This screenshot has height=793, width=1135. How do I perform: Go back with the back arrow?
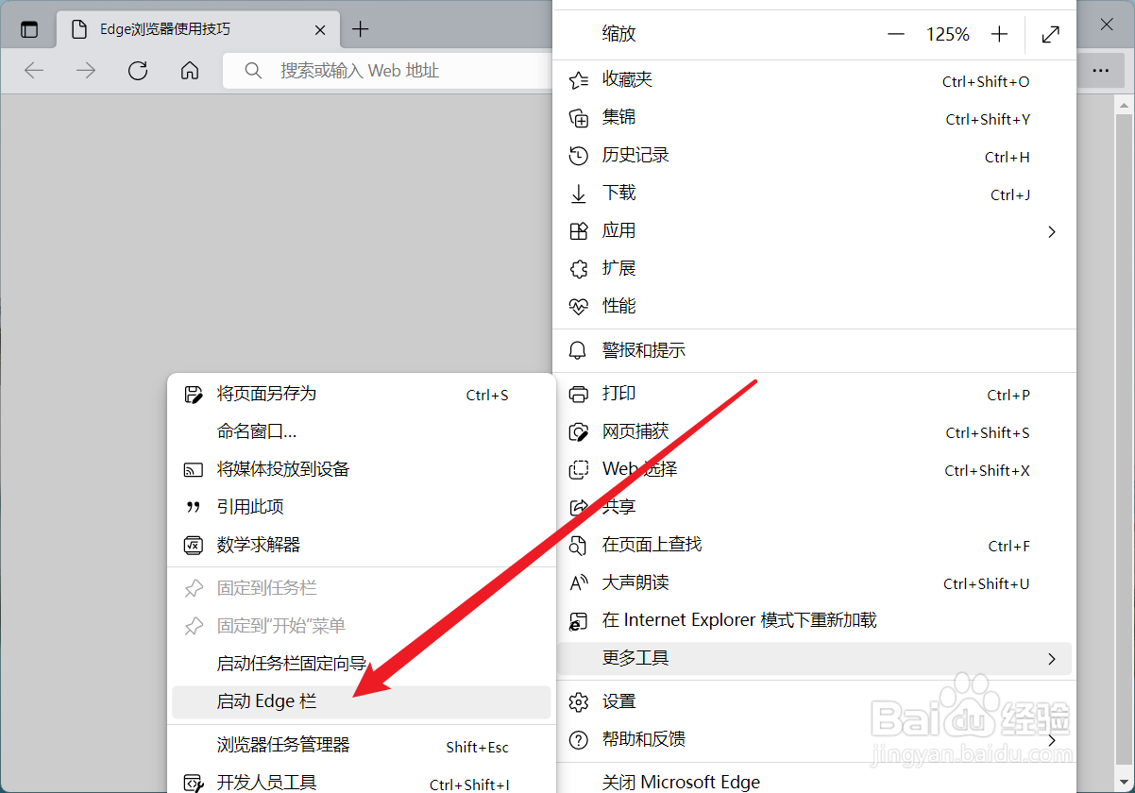(x=34, y=71)
